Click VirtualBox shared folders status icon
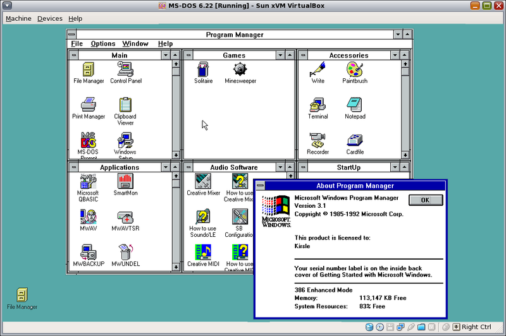Viewport: 506px width, 336px height. pyautogui.click(x=421, y=327)
